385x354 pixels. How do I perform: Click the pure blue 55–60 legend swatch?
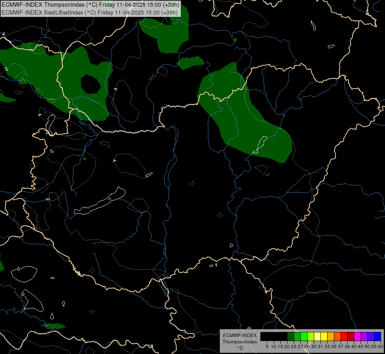378,336
